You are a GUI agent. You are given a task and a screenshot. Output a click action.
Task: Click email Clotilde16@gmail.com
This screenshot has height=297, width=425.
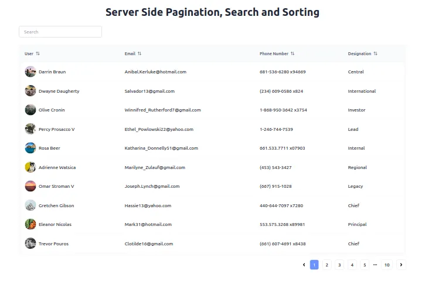click(x=149, y=244)
